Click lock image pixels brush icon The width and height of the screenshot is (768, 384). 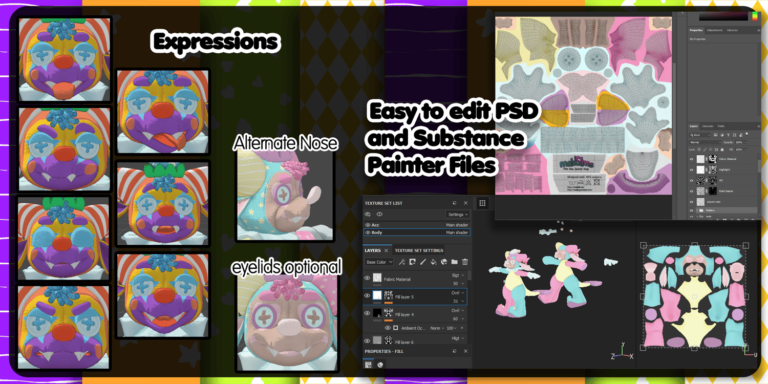pyautogui.click(x=705, y=150)
